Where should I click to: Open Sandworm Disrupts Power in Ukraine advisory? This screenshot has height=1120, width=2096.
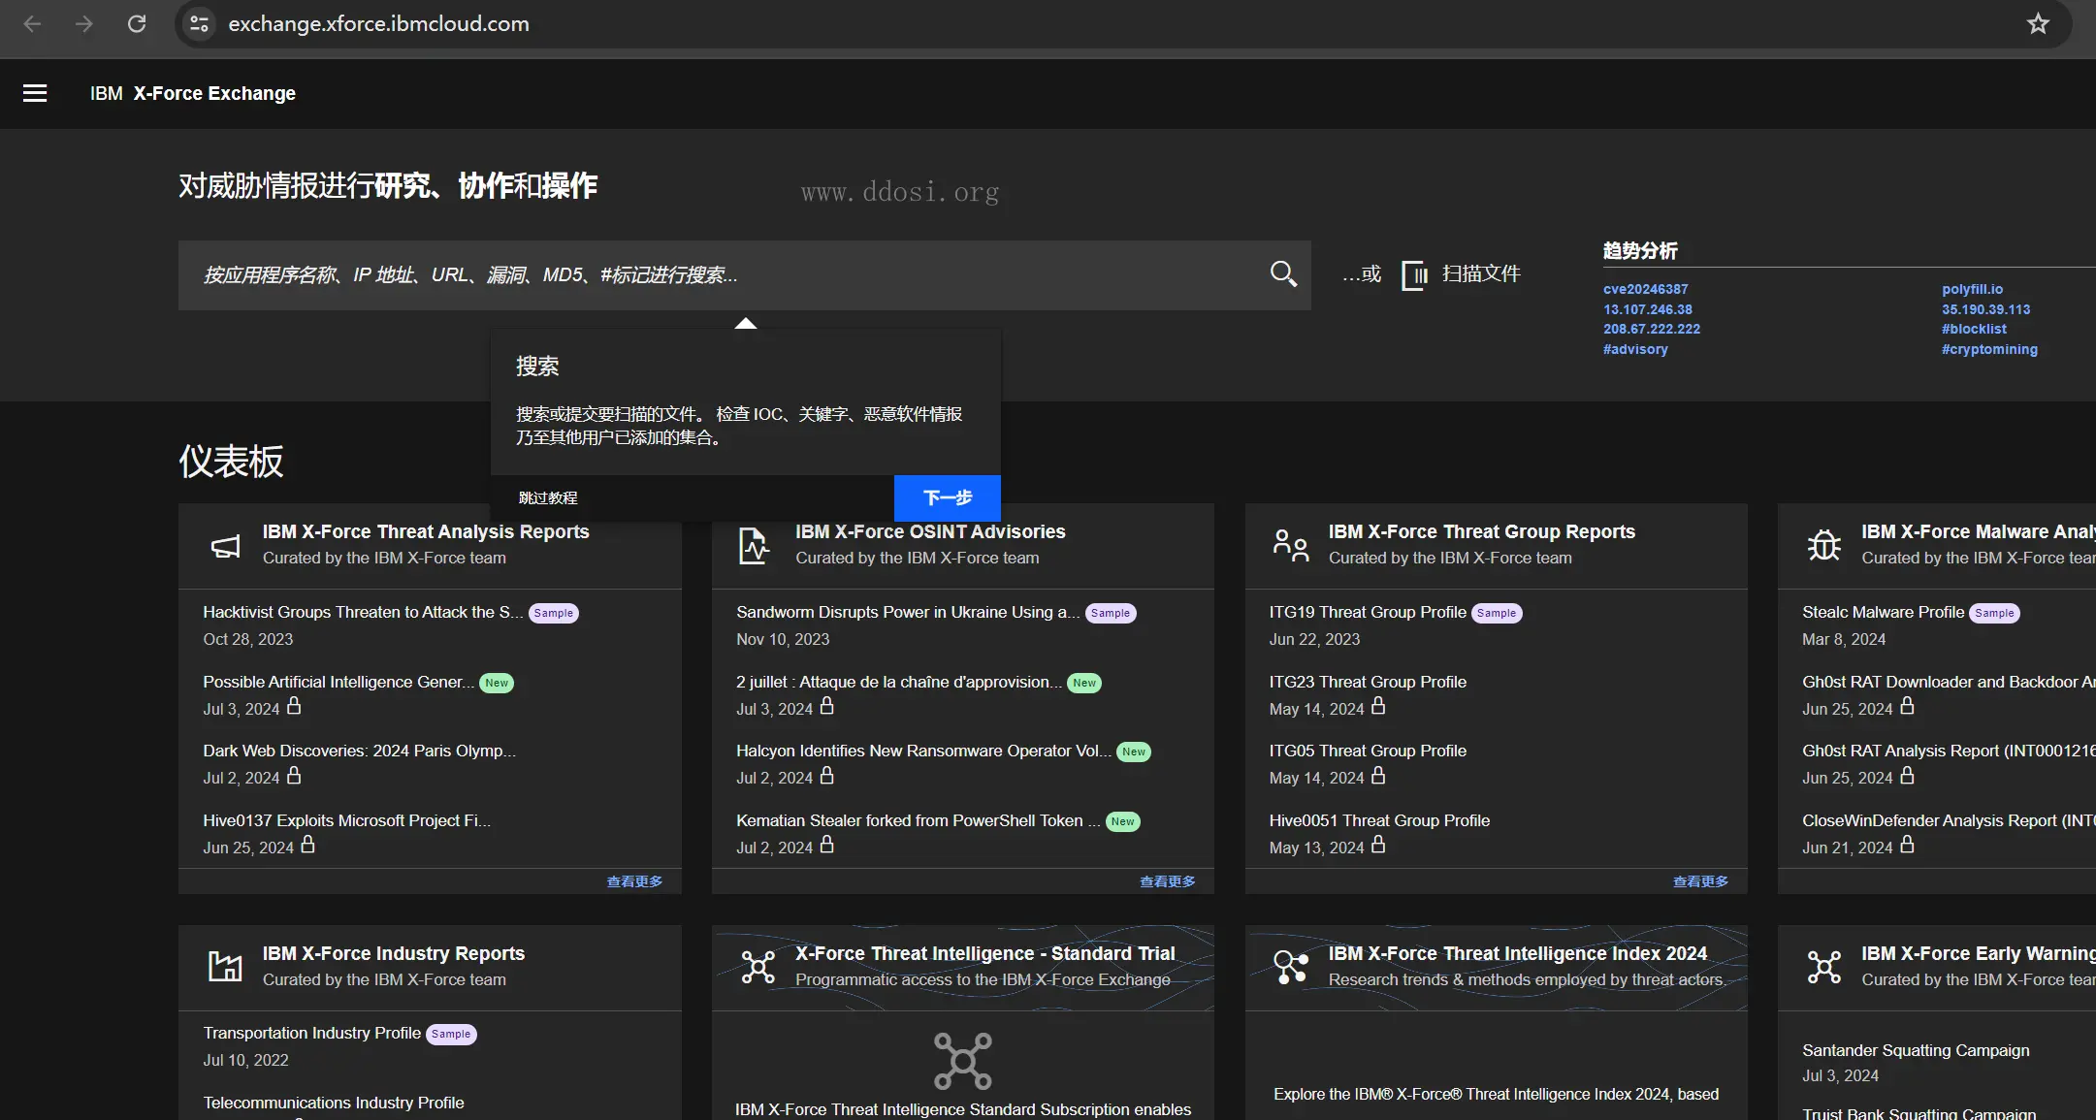(908, 612)
